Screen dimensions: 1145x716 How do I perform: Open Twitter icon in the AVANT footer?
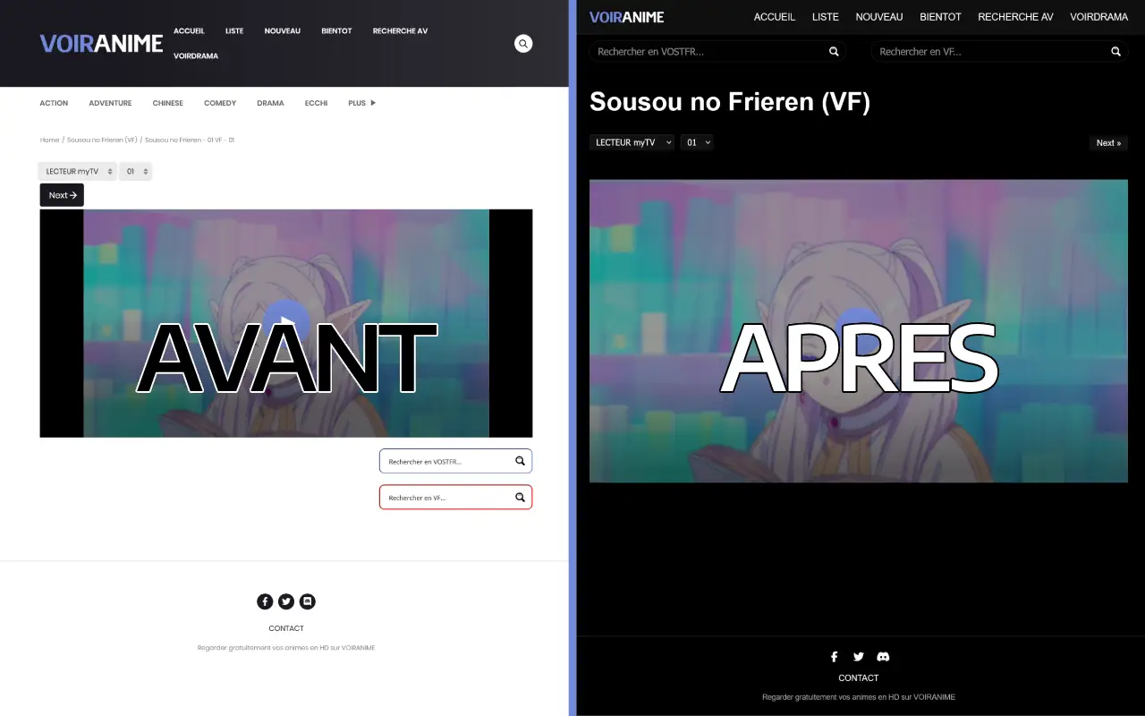click(286, 601)
